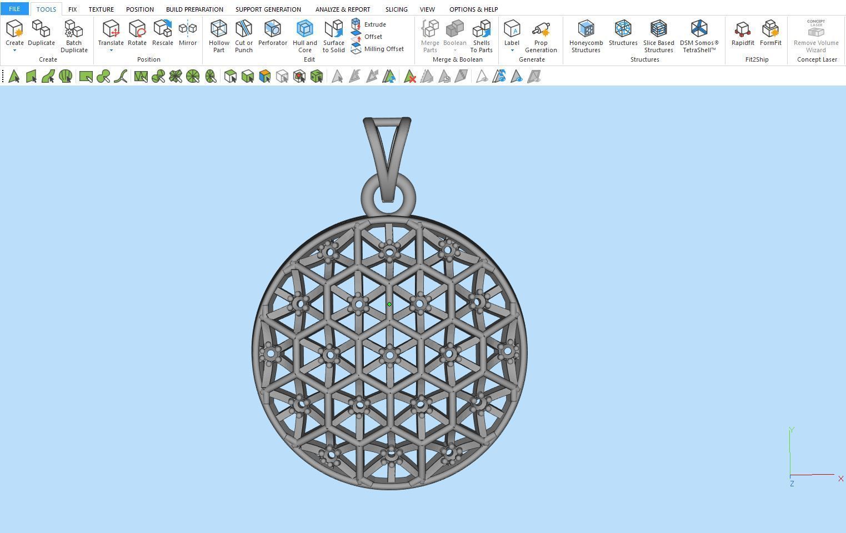The width and height of the screenshot is (846, 533).
Task: Select the white cube part selection tool
Action: click(230, 77)
